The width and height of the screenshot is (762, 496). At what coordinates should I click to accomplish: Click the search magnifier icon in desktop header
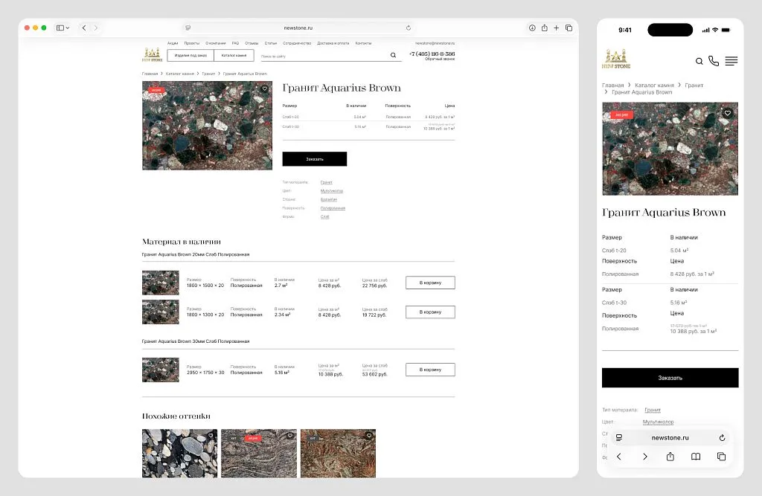point(393,55)
